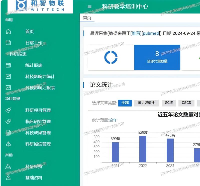Viewport: 200px width, 186px height.
Task: Open the pubmed data source link
Action: [151, 33]
